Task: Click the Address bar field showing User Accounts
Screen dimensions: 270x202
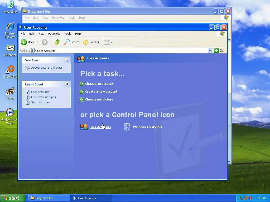Action: pos(121,51)
